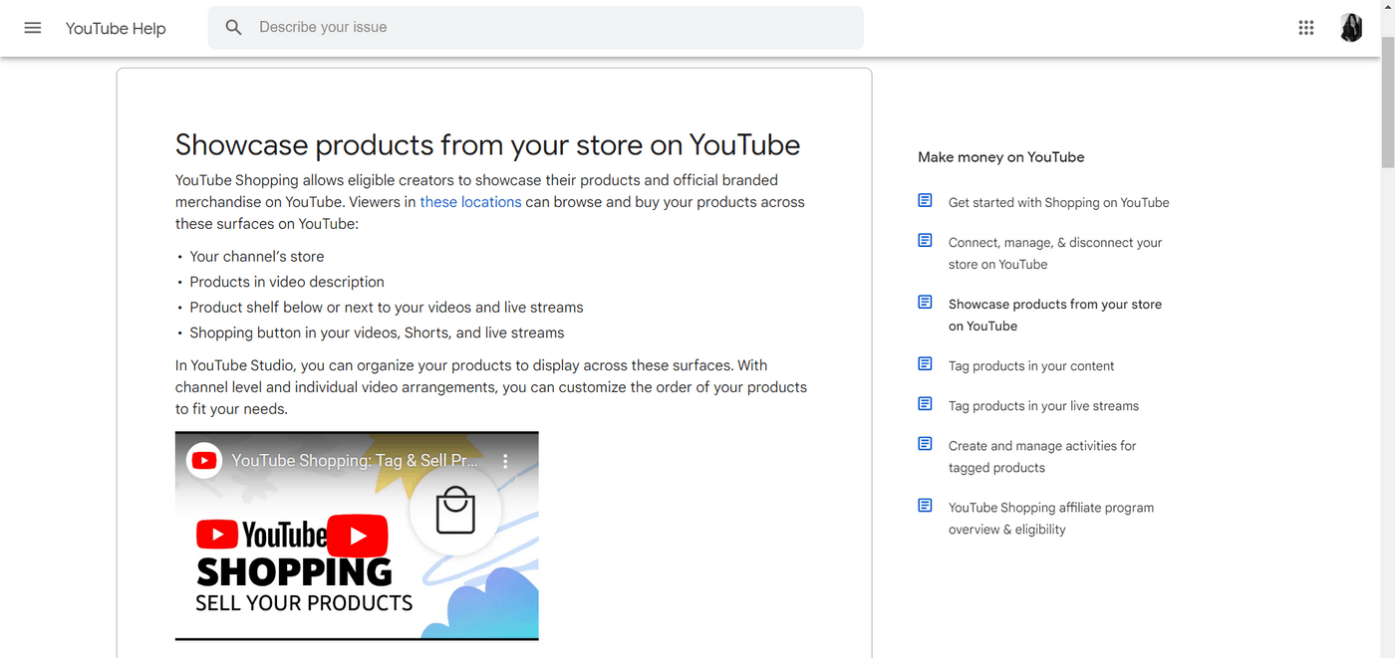Play the YouTube Shopping video thumbnail
This screenshot has height=658, width=1395.
(x=357, y=535)
